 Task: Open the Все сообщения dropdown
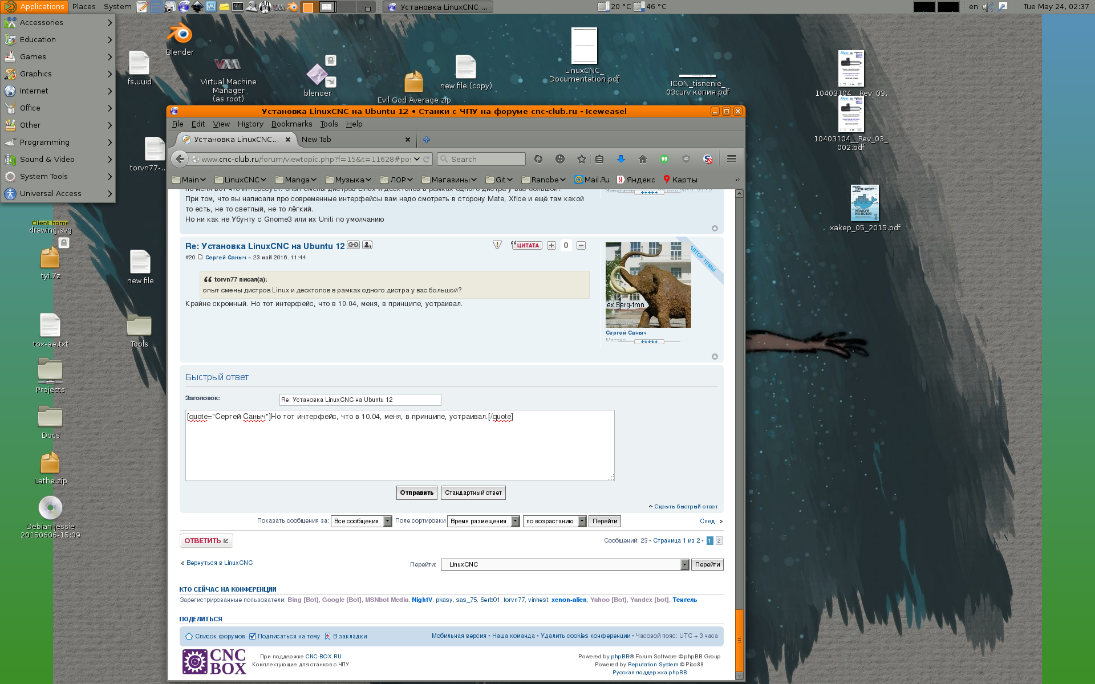tap(361, 521)
